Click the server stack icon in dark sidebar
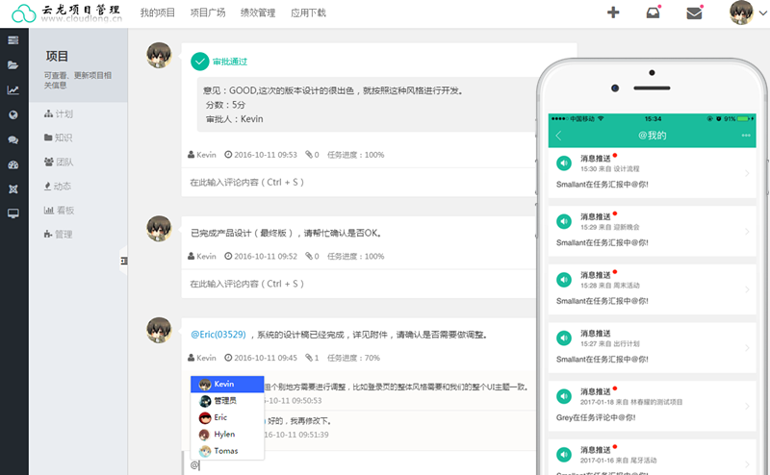Image resolution: width=770 pixels, height=475 pixels. tap(13, 40)
